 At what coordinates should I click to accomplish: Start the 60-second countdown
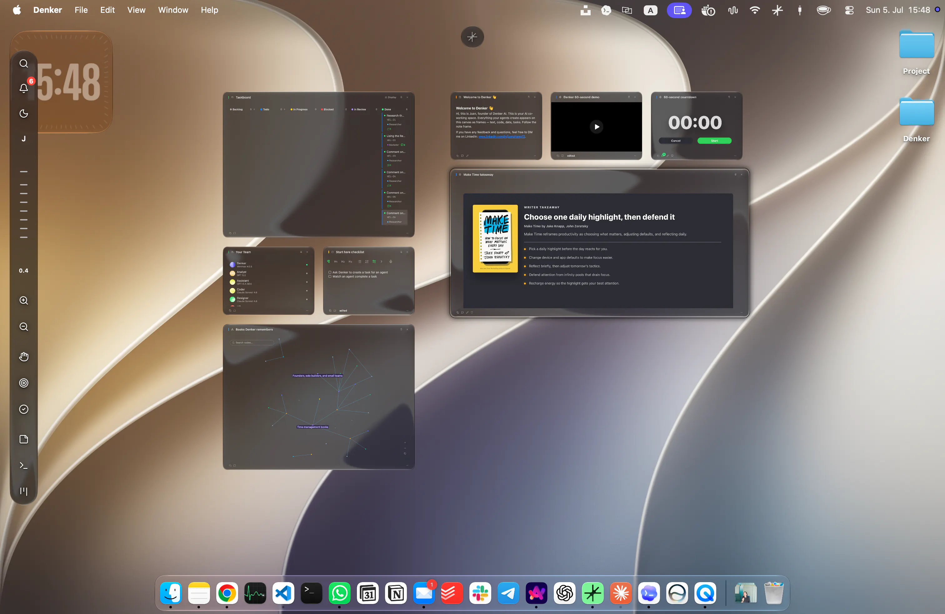click(x=714, y=141)
